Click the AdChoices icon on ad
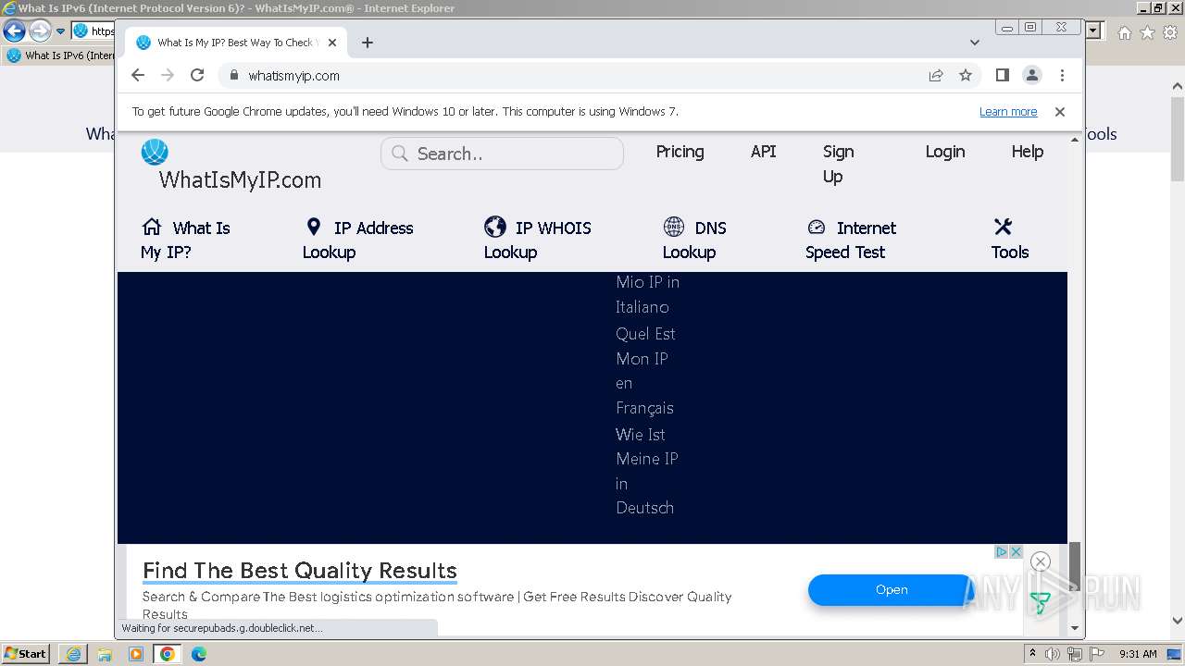Screen dimensions: 1185x666 pos(1002,552)
